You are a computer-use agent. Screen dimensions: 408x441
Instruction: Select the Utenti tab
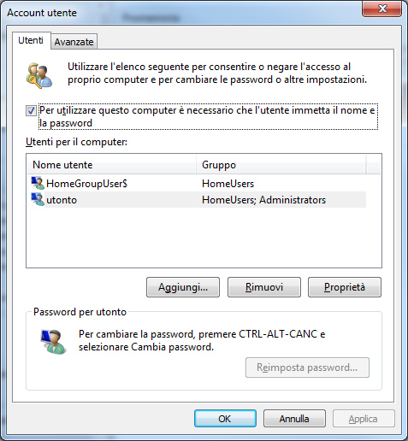pyautogui.click(x=31, y=40)
